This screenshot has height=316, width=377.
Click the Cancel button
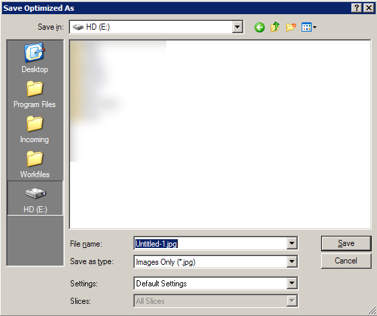346,261
